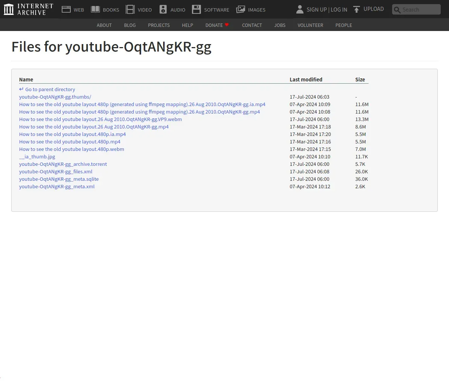Click the AUDIO navigation label
Viewport: 449px width, 381px height.
coord(178,10)
